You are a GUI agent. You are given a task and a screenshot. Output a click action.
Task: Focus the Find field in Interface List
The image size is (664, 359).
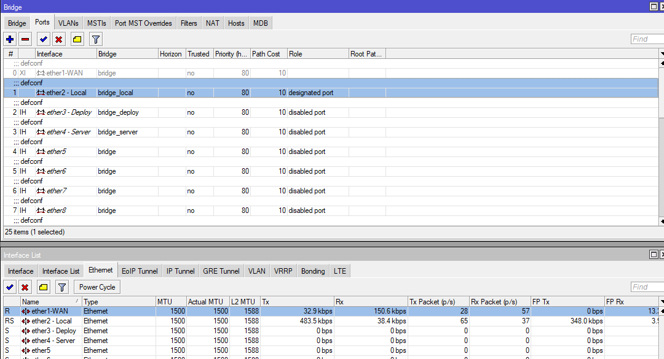tap(647, 287)
